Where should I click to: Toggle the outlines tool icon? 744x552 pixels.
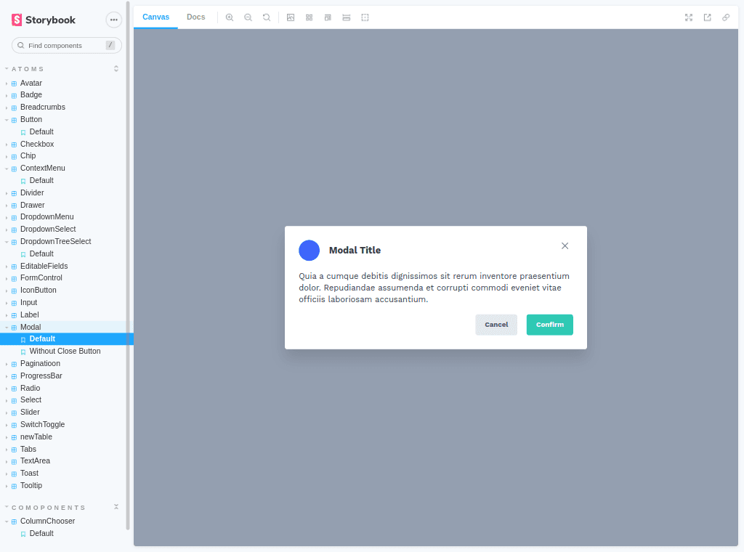[x=365, y=17]
